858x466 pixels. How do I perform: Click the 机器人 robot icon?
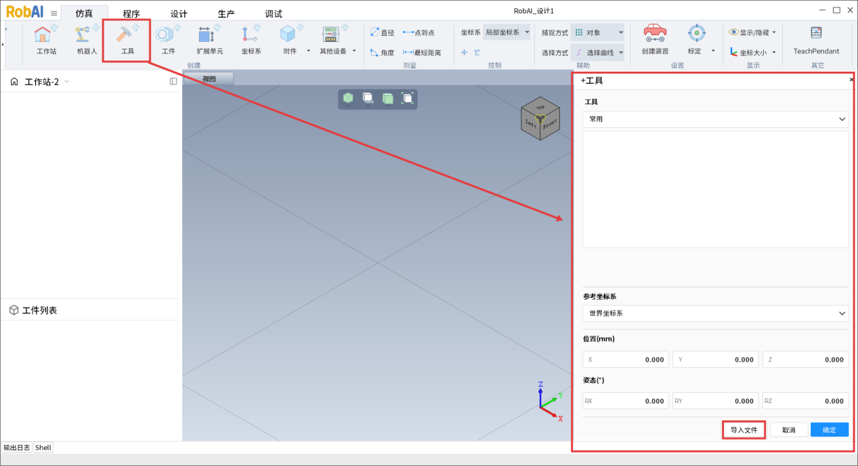pyautogui.click(x=87, y=34)
